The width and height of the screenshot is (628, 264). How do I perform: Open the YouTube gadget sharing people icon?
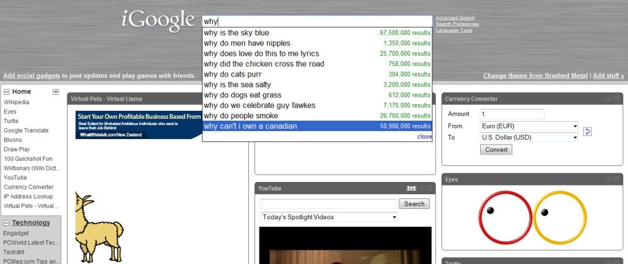point(412,188)
